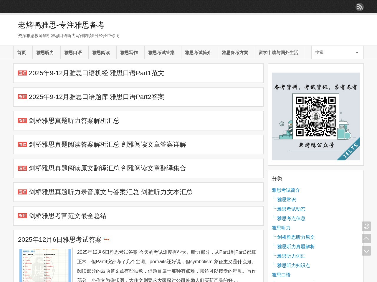Toggle night mode with the moon icon
The width and height of the screenshot is (377, 282).
366,226
